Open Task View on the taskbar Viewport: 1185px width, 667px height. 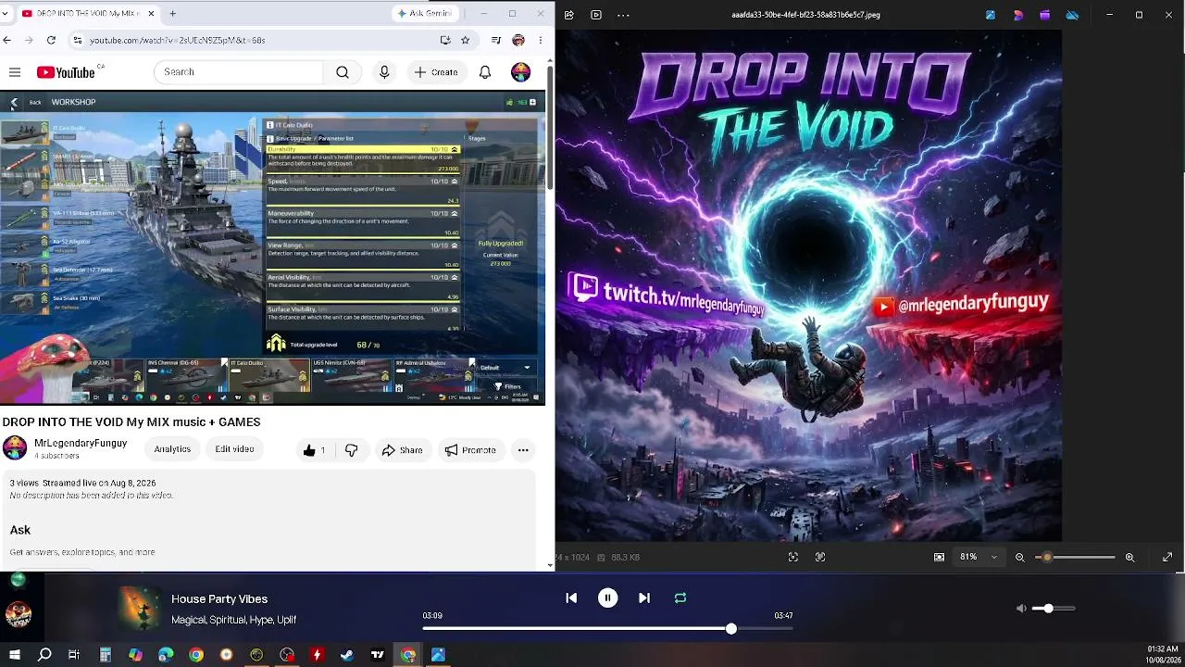(74, 655)
